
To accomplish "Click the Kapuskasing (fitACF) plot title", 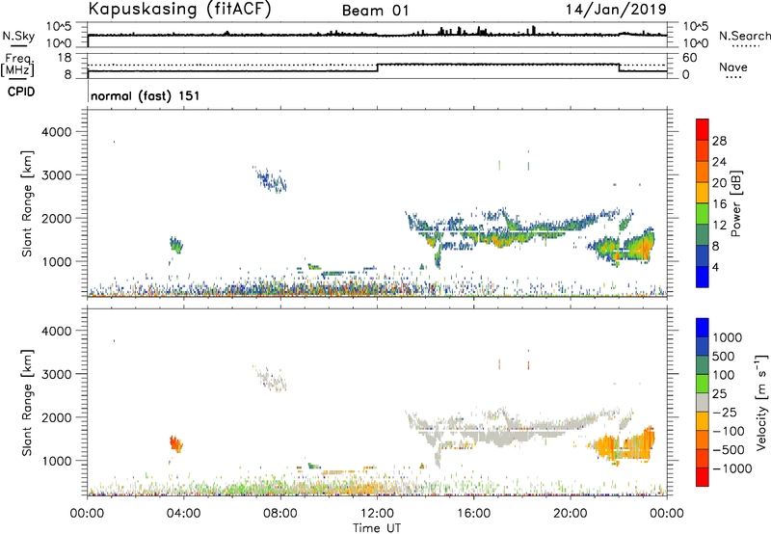I will (x=179, y=9).
